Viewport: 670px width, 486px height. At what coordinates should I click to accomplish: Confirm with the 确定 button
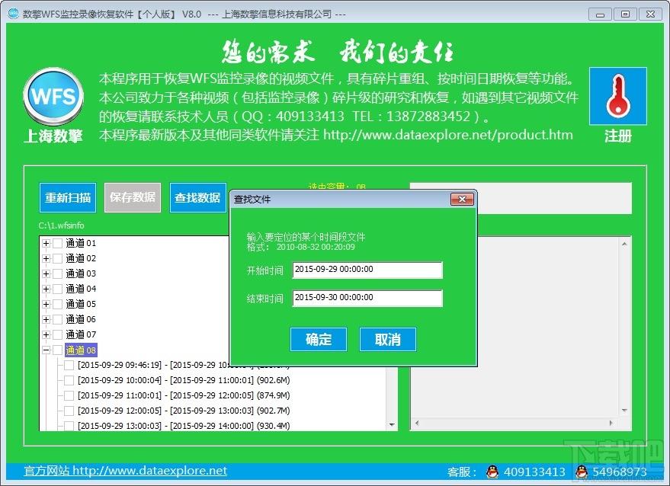click(319, 340)
